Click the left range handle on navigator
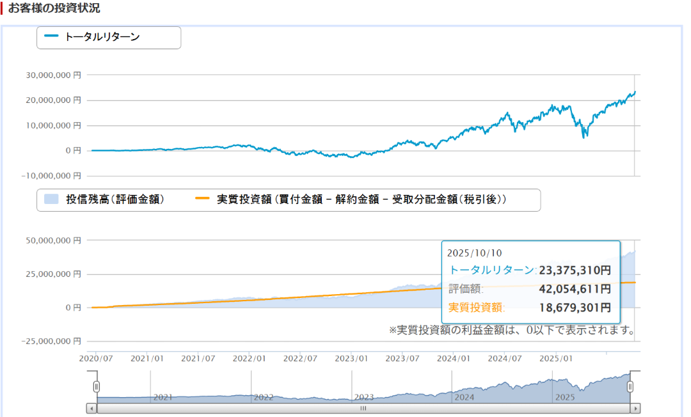Viewport: 691px width, 417px height. pyautogui.click(x=97, y=386)
